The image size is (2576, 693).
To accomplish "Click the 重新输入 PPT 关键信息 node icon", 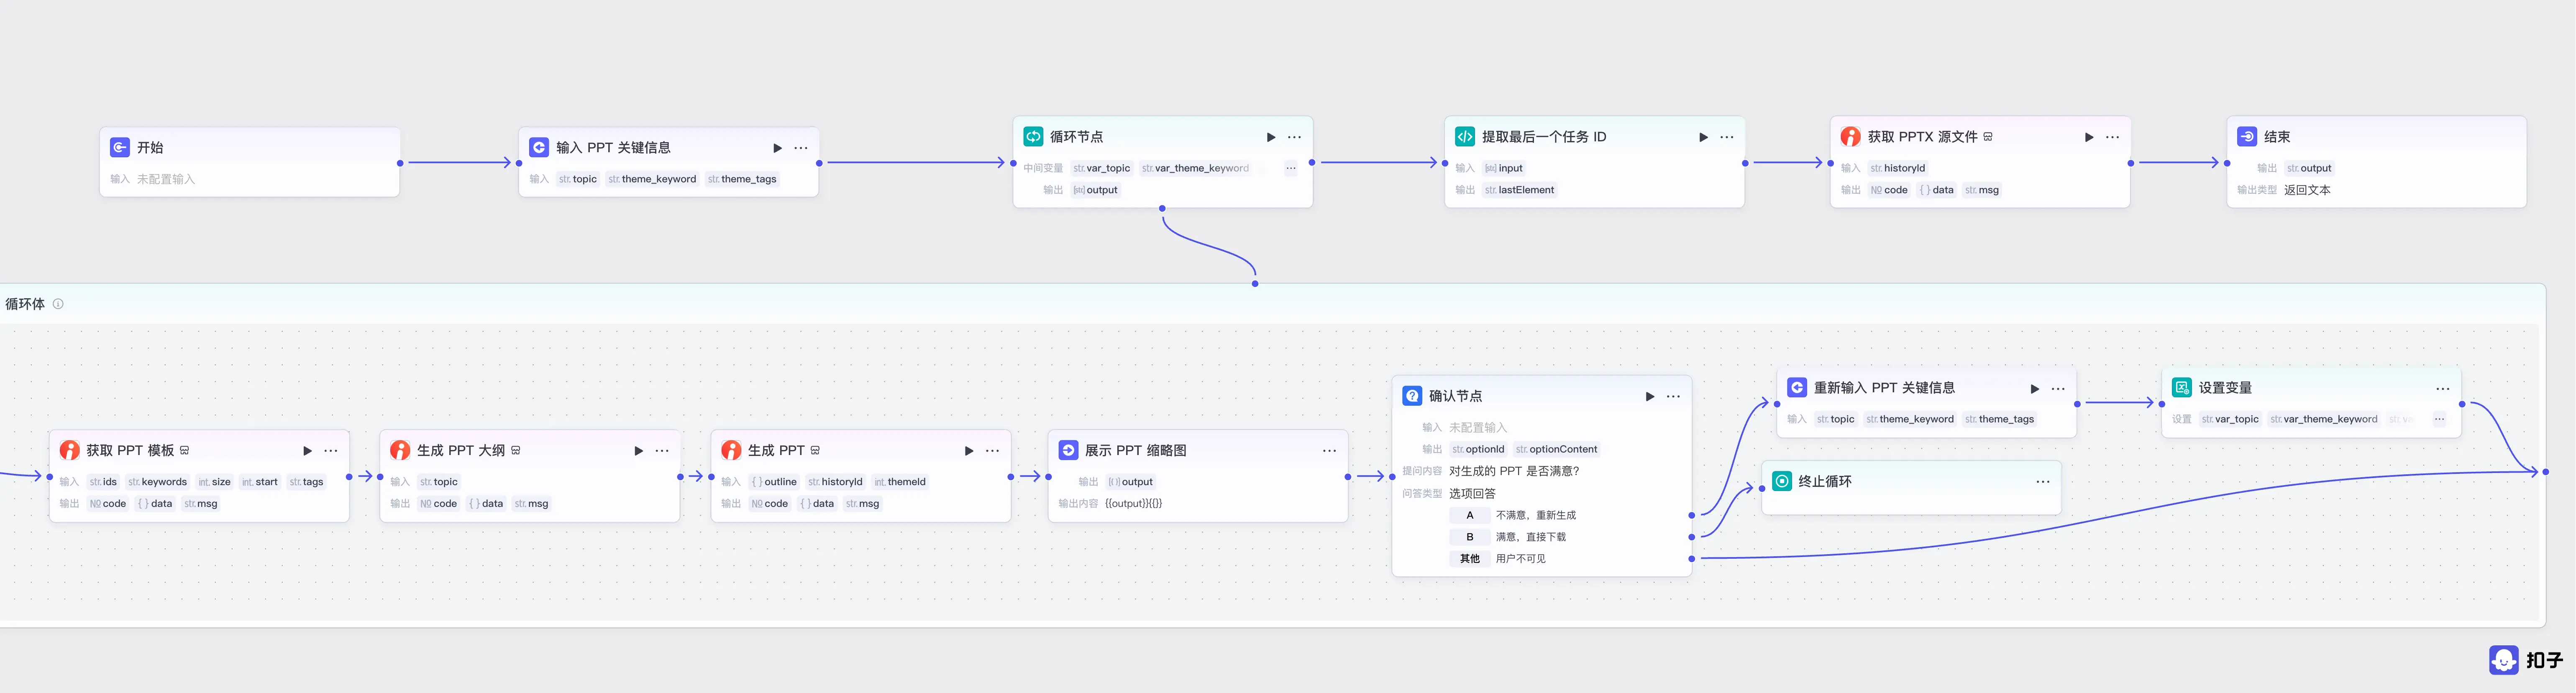I will click(x=1797, y=387).
